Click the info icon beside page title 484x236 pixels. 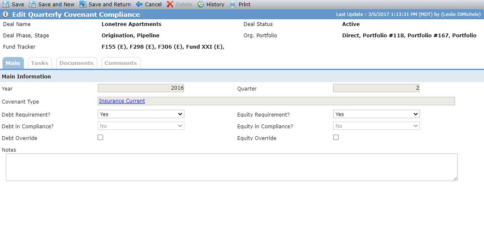pos(5,15)
